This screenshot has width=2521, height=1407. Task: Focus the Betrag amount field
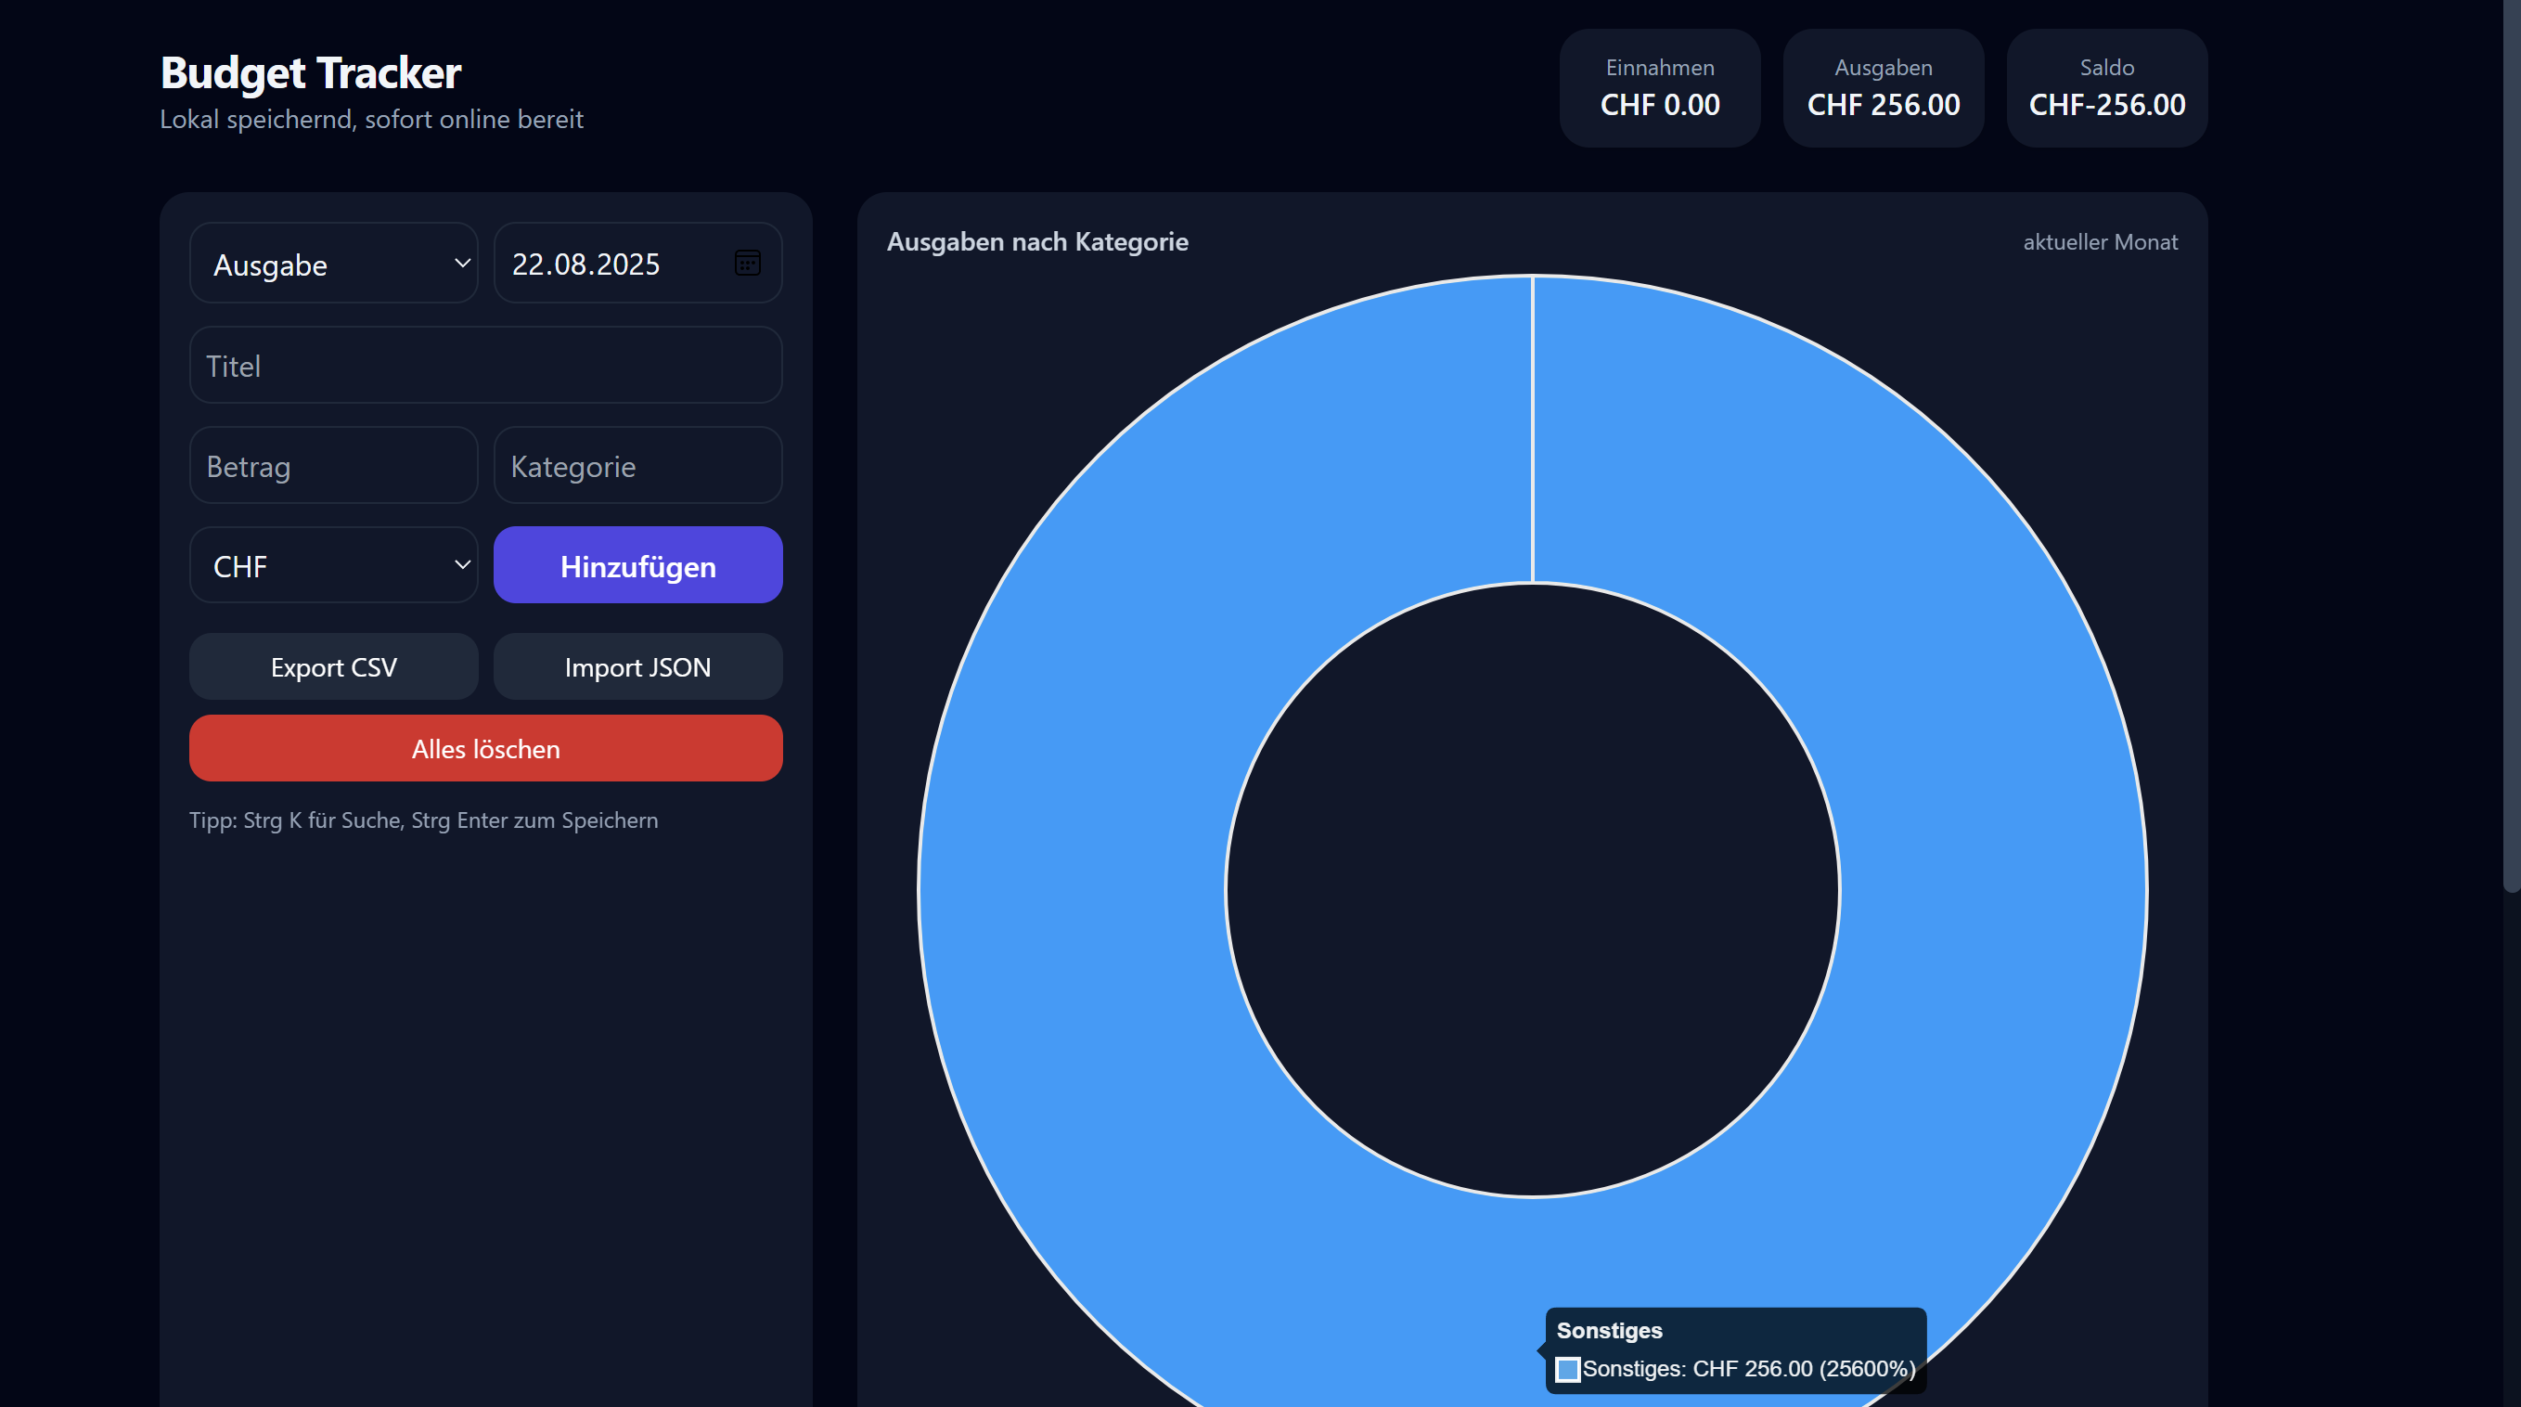click(x=333, y=466)
